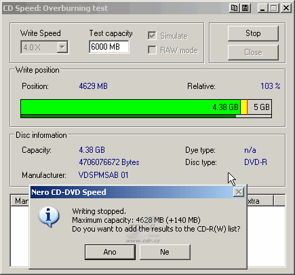Click the Nero CD-DVD Speed dialog title

[68, 192]
